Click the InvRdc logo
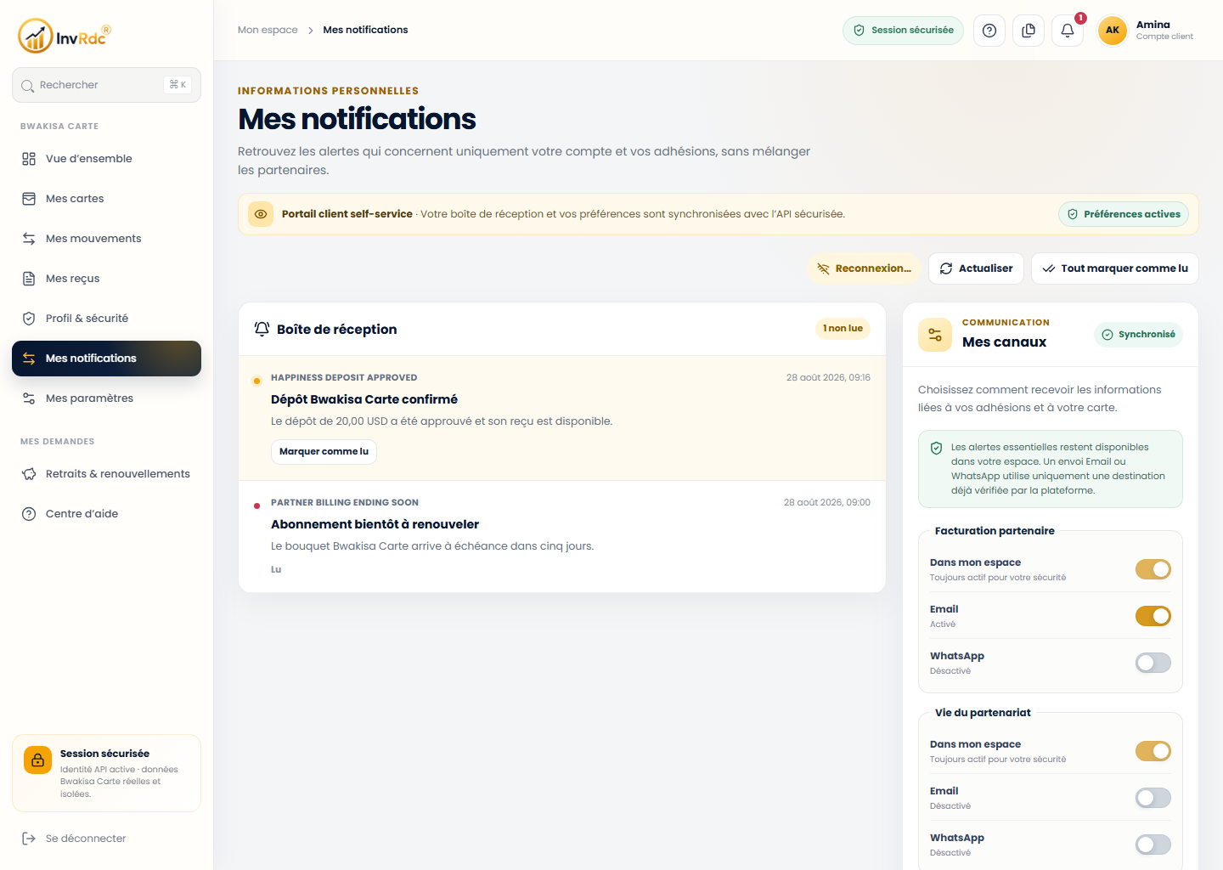Image resolution: width=1223 pixels, height=870 pixels. coord(65,36)
